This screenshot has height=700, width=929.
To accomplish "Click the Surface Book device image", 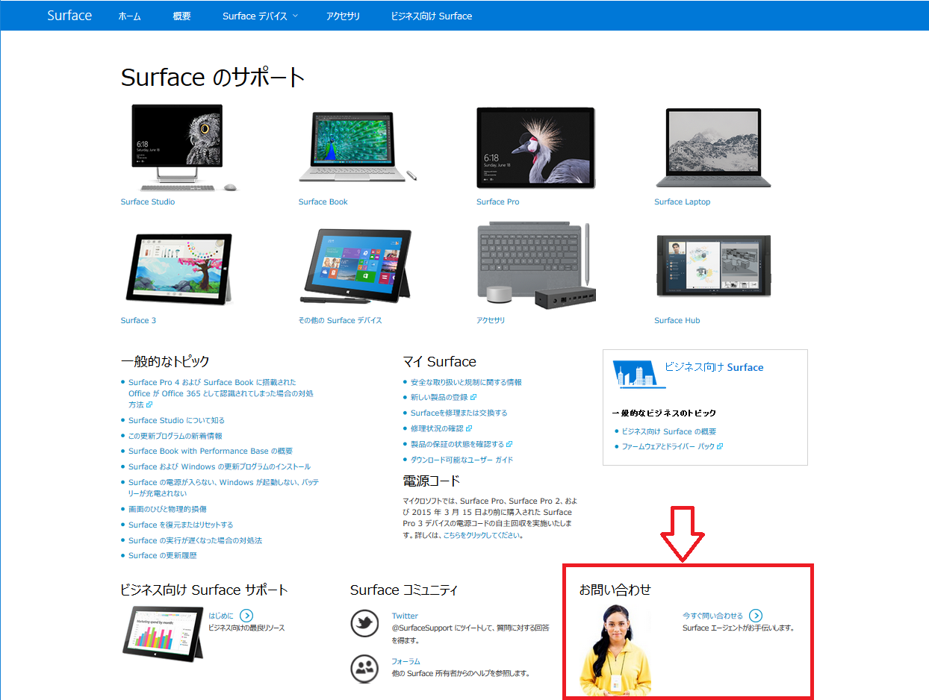I will [x=358, y=146].
